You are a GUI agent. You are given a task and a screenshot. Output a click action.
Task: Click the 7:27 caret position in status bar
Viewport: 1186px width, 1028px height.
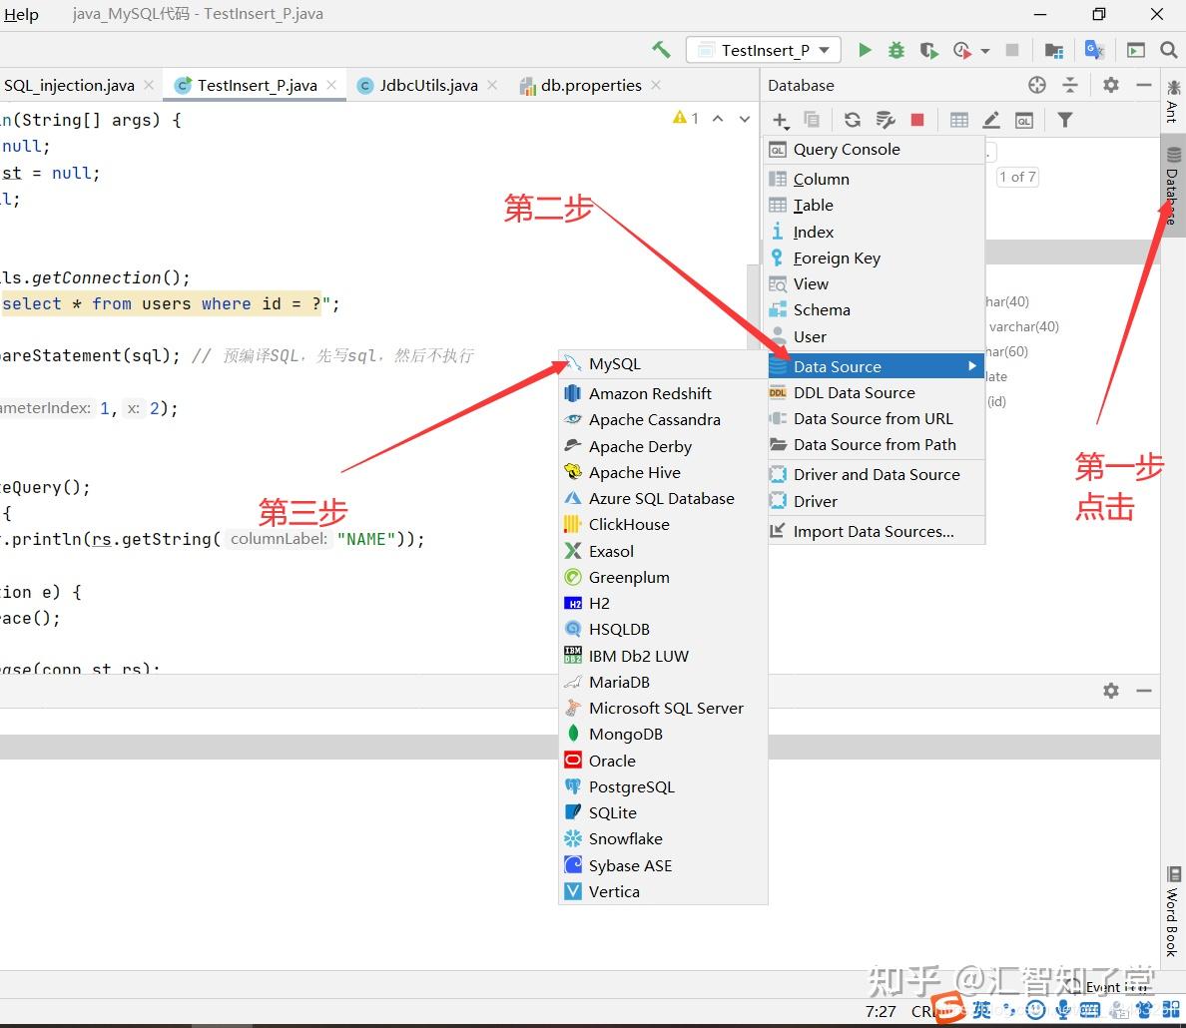coord(881,1011)
